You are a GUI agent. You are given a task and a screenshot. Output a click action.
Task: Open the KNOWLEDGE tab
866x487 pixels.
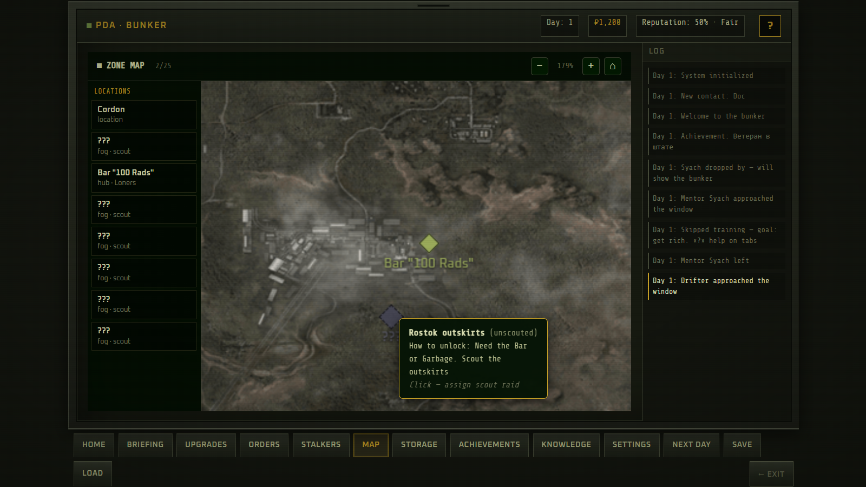click(566, 445)
